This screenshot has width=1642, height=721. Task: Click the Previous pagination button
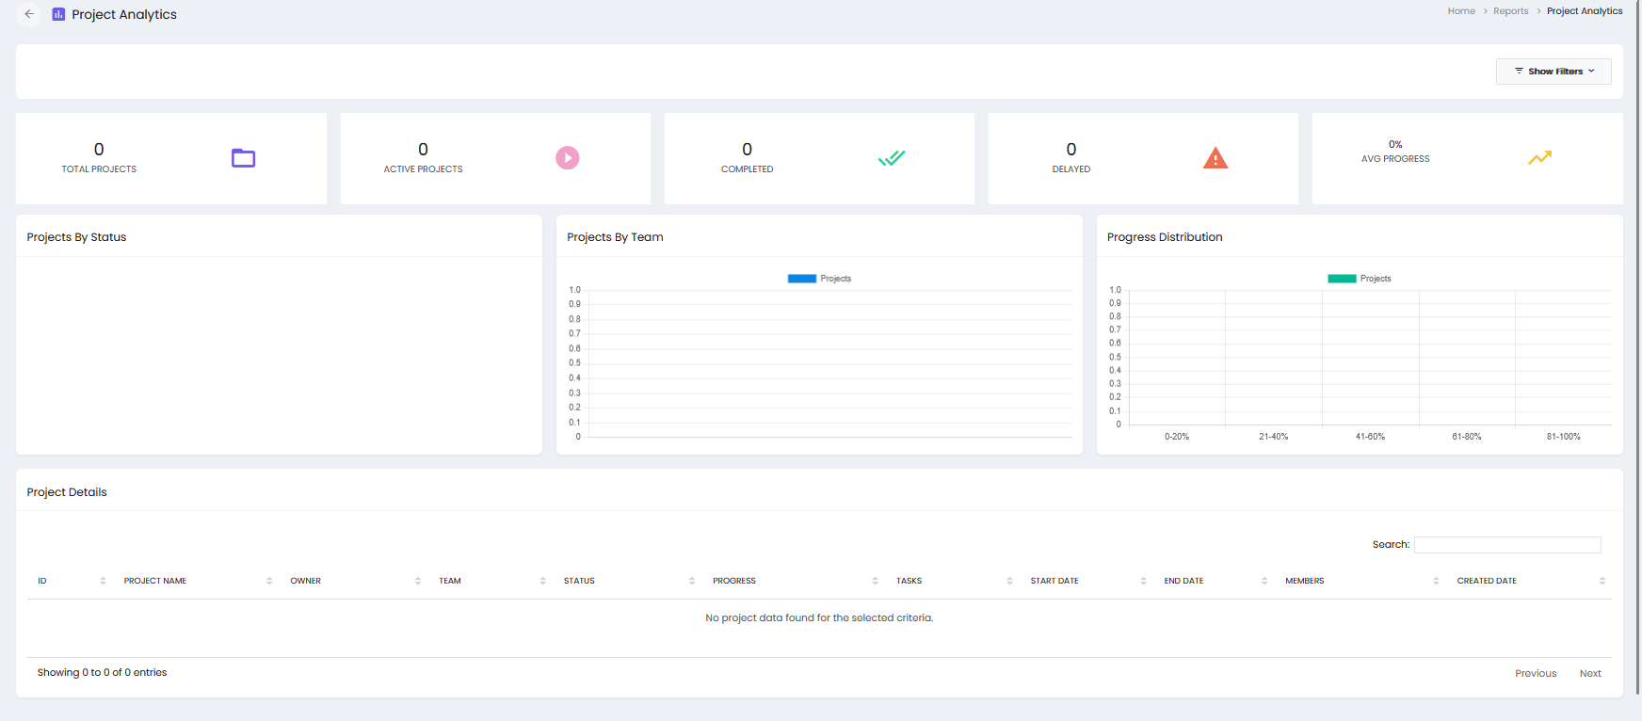(x=1536, y=673)
